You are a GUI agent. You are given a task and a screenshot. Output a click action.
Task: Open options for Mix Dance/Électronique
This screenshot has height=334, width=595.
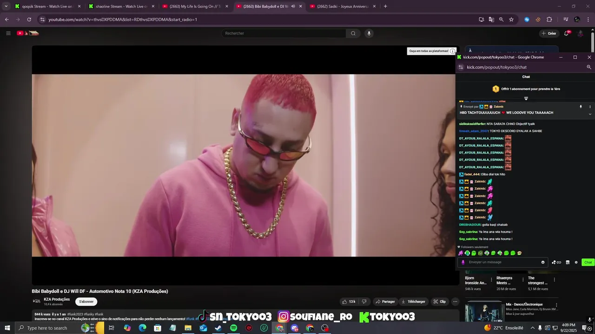click(x=556, y=305)
